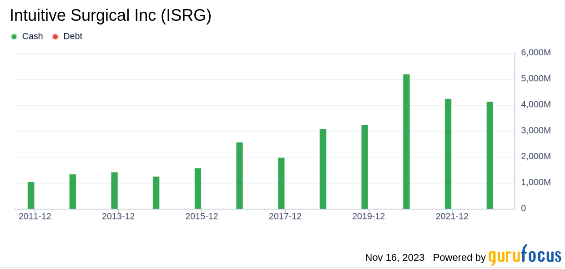Open the gurufocus logo

coord(525,255)
